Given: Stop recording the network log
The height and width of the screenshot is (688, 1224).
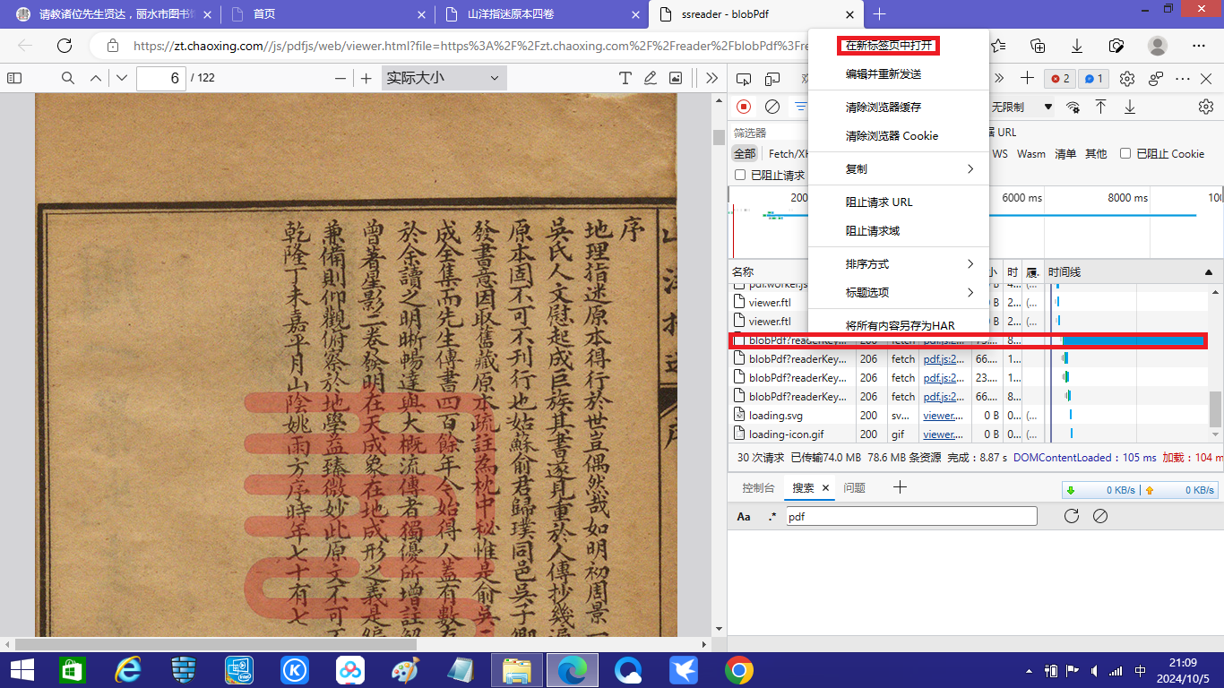Looking at the screenshot, I should tap(744, 107).
